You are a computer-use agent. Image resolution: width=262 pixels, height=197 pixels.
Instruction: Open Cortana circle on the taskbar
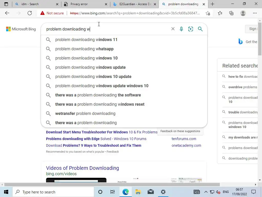click(100, 192)
